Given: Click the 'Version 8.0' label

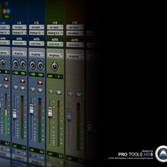Looking at the screenshot, I should click(148, 151).
